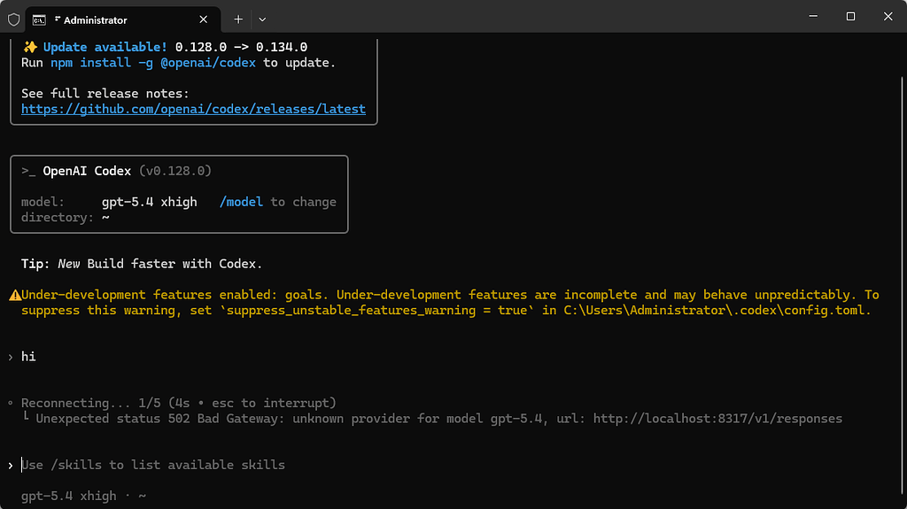Focus the prompt input 'Use /skills to list available skills'
The height and width of the screenshot is (509, 907).
(153, 465)
